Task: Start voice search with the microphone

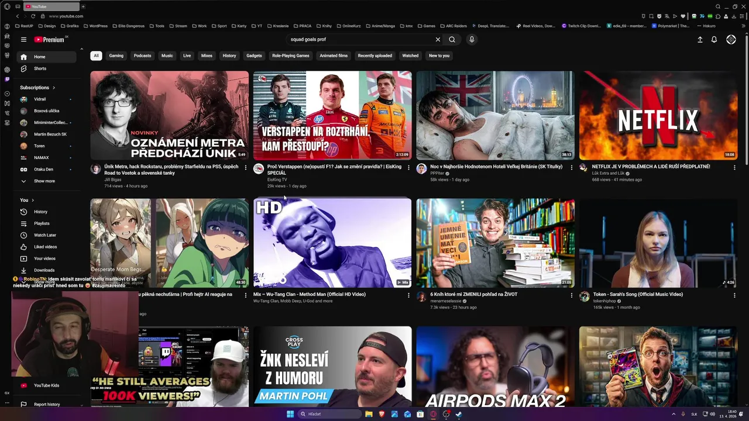Action: (472, 40)
